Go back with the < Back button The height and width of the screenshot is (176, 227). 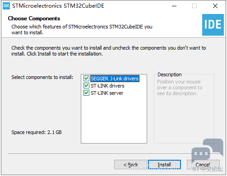click(130, 165)
